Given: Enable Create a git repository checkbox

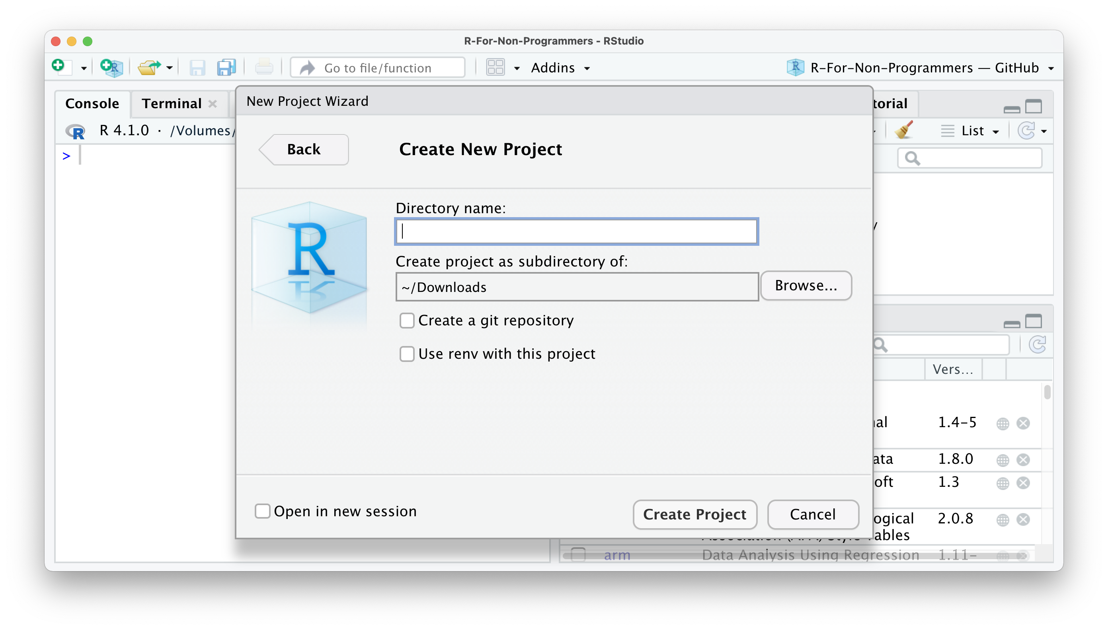Looking at the screenshot, I should point(406,320).
